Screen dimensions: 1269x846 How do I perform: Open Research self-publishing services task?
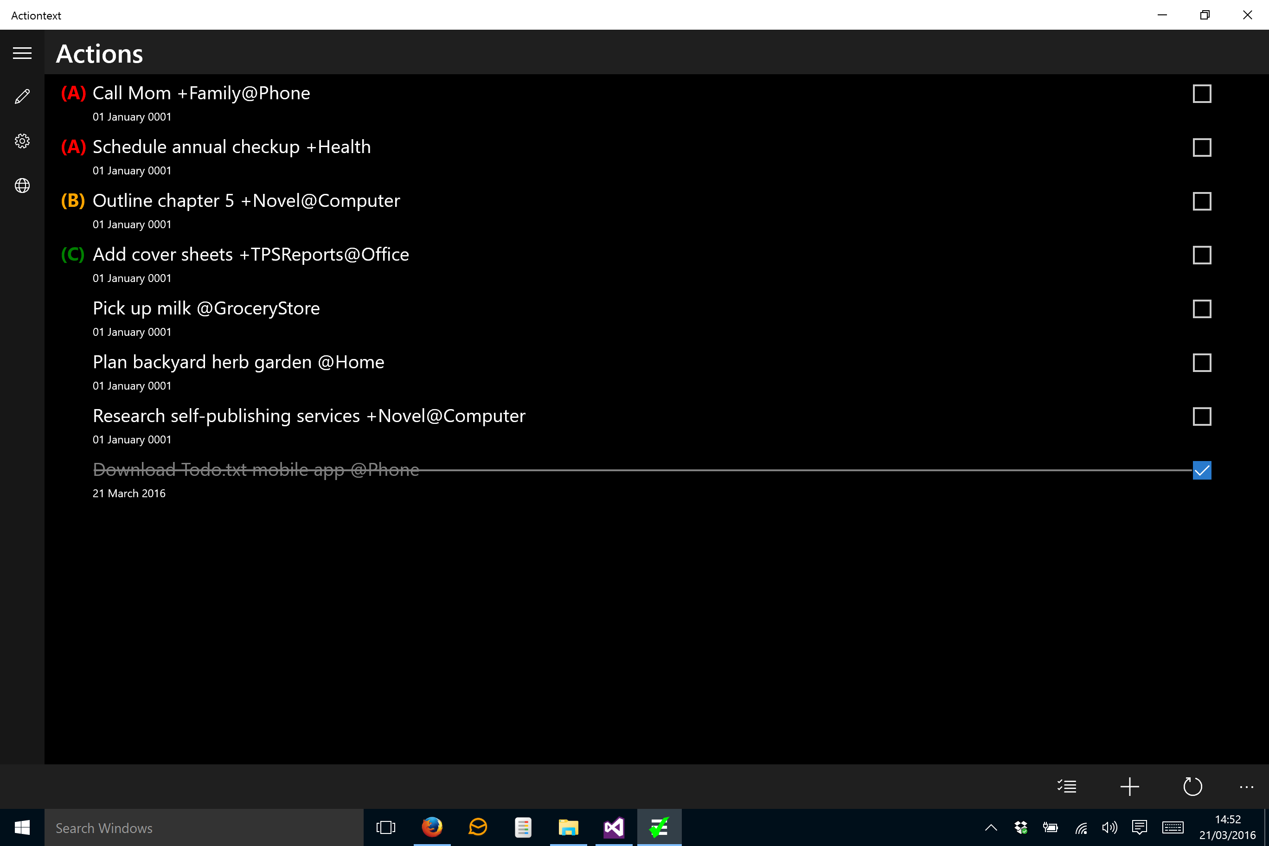coord(308,417)
